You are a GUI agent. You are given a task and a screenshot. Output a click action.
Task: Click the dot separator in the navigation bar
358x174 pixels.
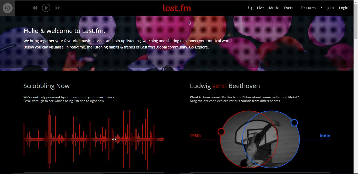click(x=321, y=8)
